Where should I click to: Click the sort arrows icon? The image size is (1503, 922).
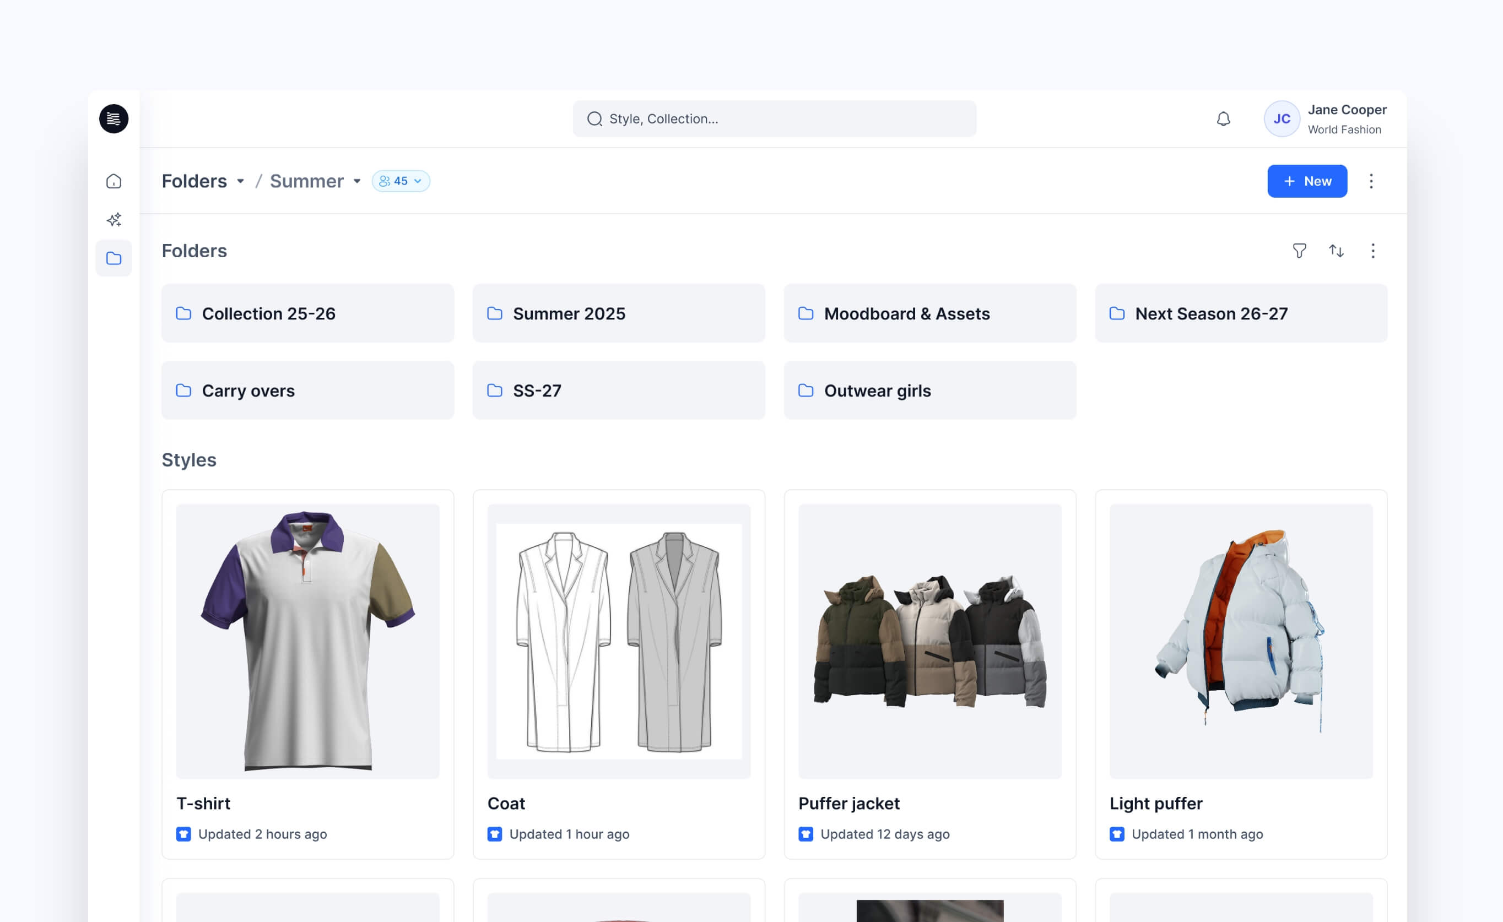click(x=1336, y=251)
